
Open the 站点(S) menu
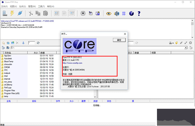click(x=22, y=7)
